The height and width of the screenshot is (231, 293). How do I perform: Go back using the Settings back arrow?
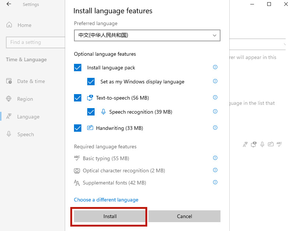(x=9, y=4)
